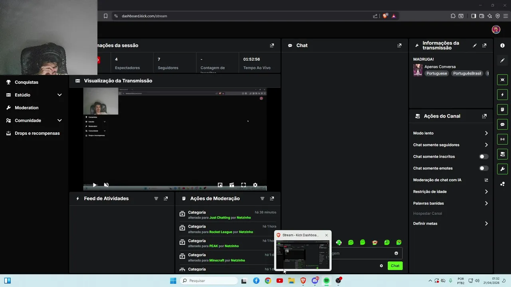
Task: Click Just Chatting category link
Action: (220, 218)
